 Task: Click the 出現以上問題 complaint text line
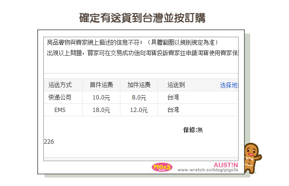pyautogui.click(x=143, y=53)
